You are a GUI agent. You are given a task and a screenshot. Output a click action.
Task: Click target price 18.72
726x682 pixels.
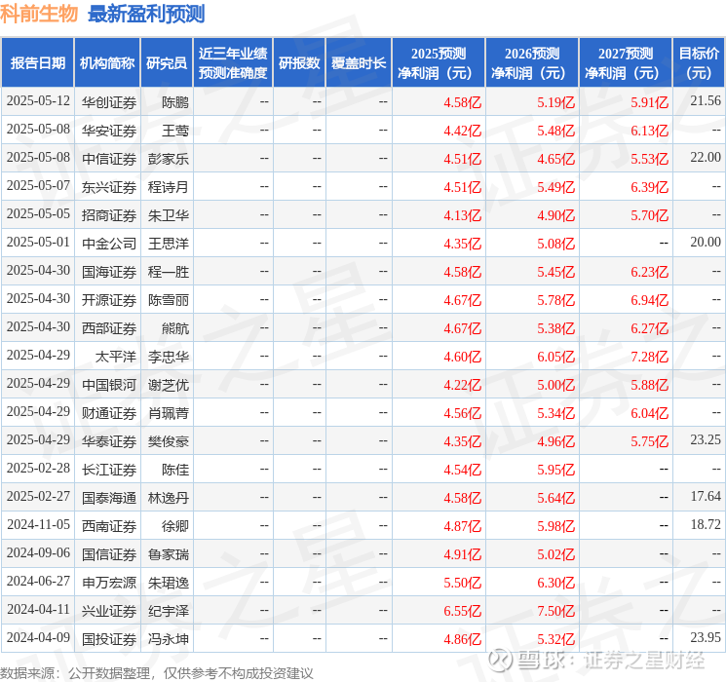706,524
